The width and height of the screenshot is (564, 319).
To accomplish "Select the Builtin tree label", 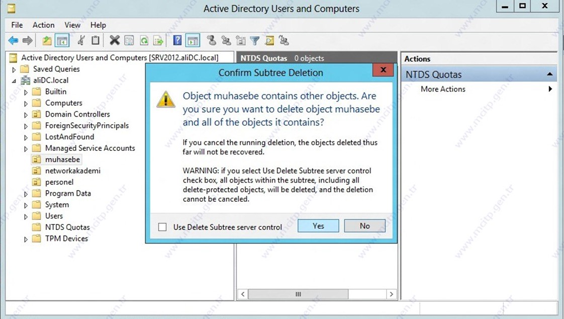I will coord(56,92).
